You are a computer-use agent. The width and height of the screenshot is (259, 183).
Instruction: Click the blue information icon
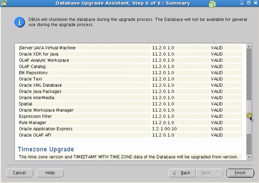pos(20,22)
